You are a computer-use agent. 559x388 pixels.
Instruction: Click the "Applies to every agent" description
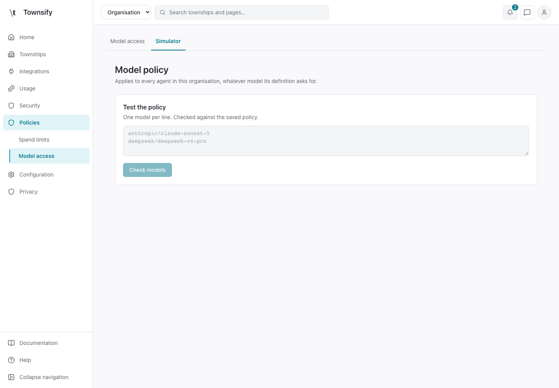(x=216, y=81)
